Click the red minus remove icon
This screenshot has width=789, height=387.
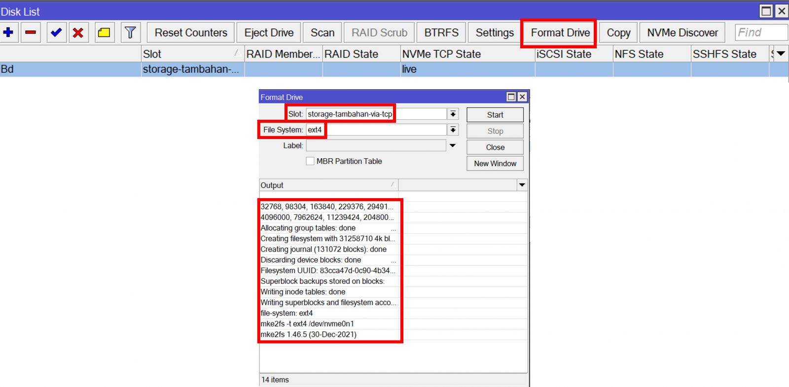pyautogui.click(x=31, y=33)
